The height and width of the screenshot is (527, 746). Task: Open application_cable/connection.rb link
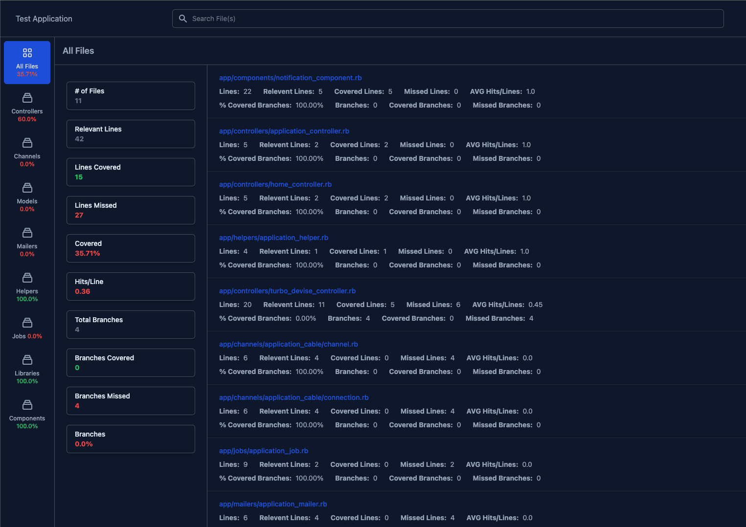[x=294, y=397]
